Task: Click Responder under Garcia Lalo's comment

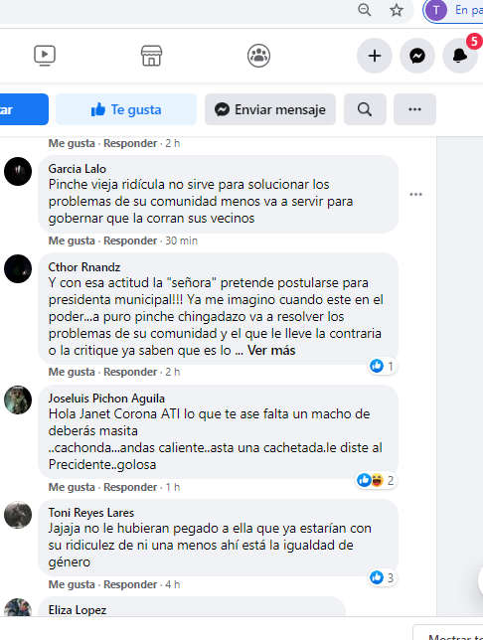Action: click(x=130, y=240)
